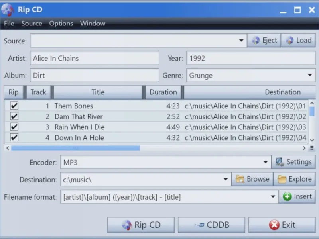Click destination path ending in \02

[x=245, y=116]
